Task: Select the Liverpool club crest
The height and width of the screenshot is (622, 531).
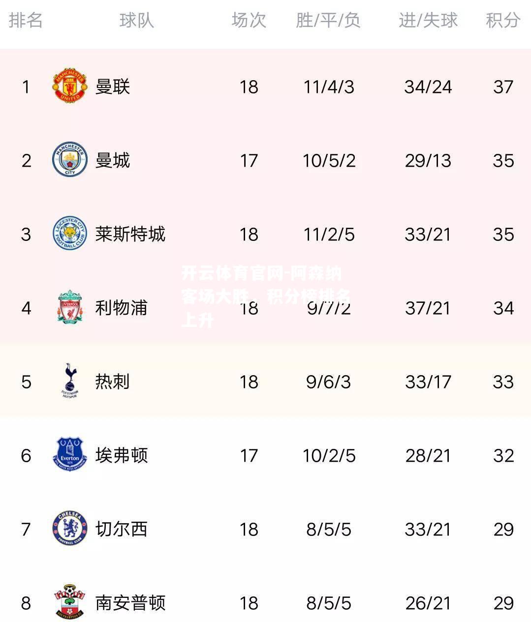Action: coord(70,307)
